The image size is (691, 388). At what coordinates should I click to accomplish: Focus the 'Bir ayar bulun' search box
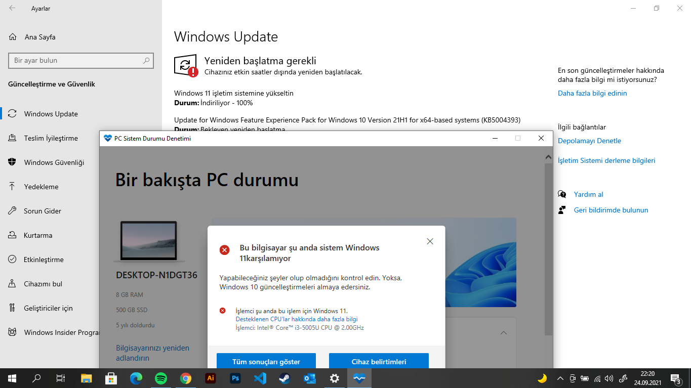pyautogui.click(x=81, y=60)
